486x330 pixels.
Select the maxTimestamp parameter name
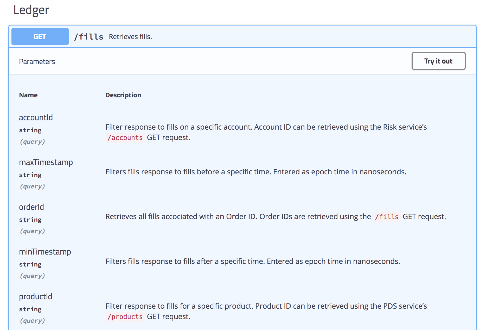46,162
